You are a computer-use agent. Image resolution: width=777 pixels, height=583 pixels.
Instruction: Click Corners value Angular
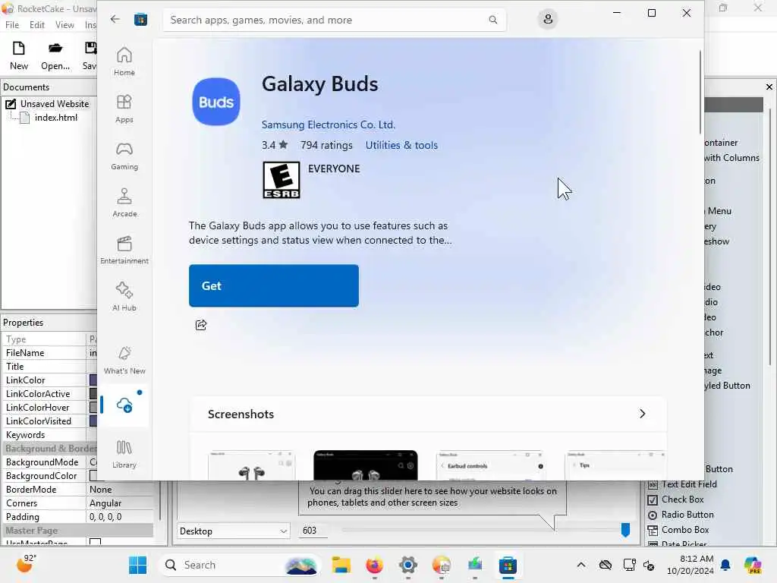click(105, 503)
